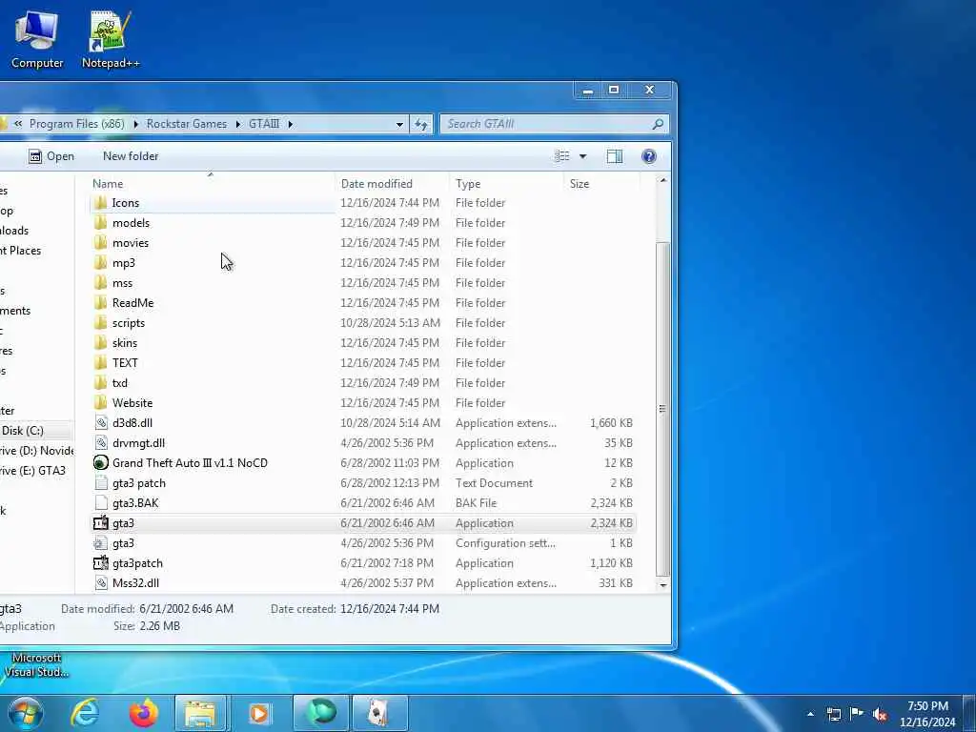Sort by the Size column header
The height and width of the screenshot is (732, 976).
[602, 184]
